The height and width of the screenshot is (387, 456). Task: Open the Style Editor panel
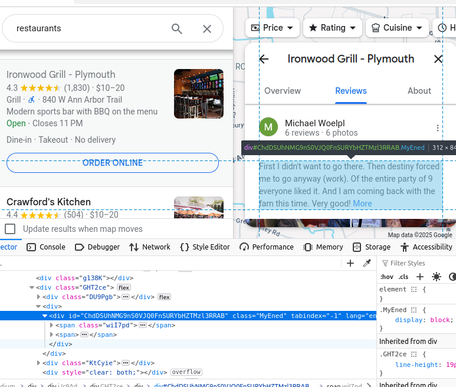tap(205, 247)
